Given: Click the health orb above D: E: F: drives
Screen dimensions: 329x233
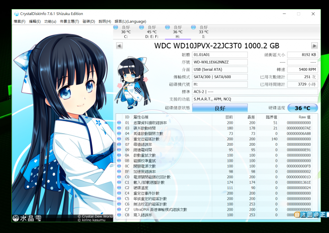Looking at the screenshot, I should click(x=142, y=27).
